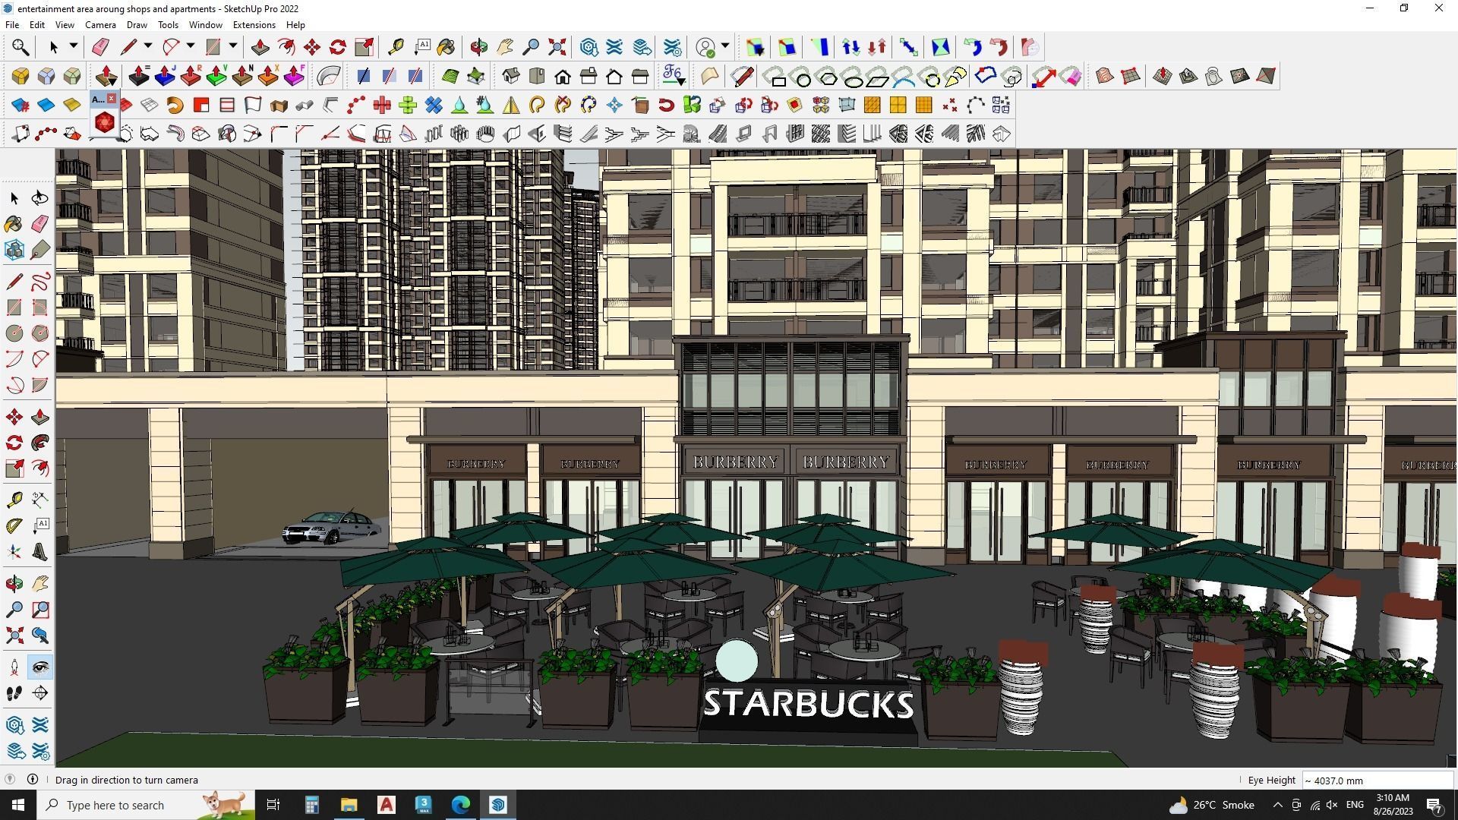Activate the Orbit tool in top toolbar
Image resolution: width=1458 pixels, height=820 pixels.
pos(478,47)
